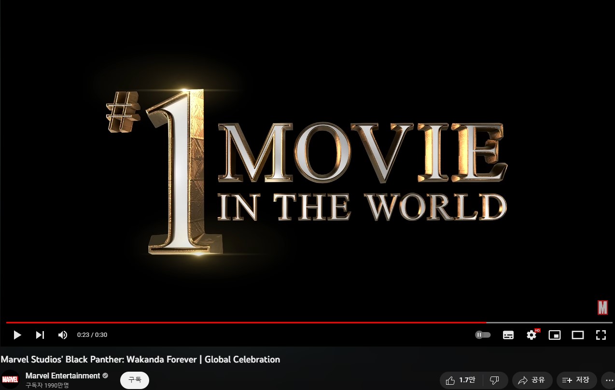Viewport: 615px width, 390px height.
Task: Toggle subtitles/closed captions
Action: 508,335
